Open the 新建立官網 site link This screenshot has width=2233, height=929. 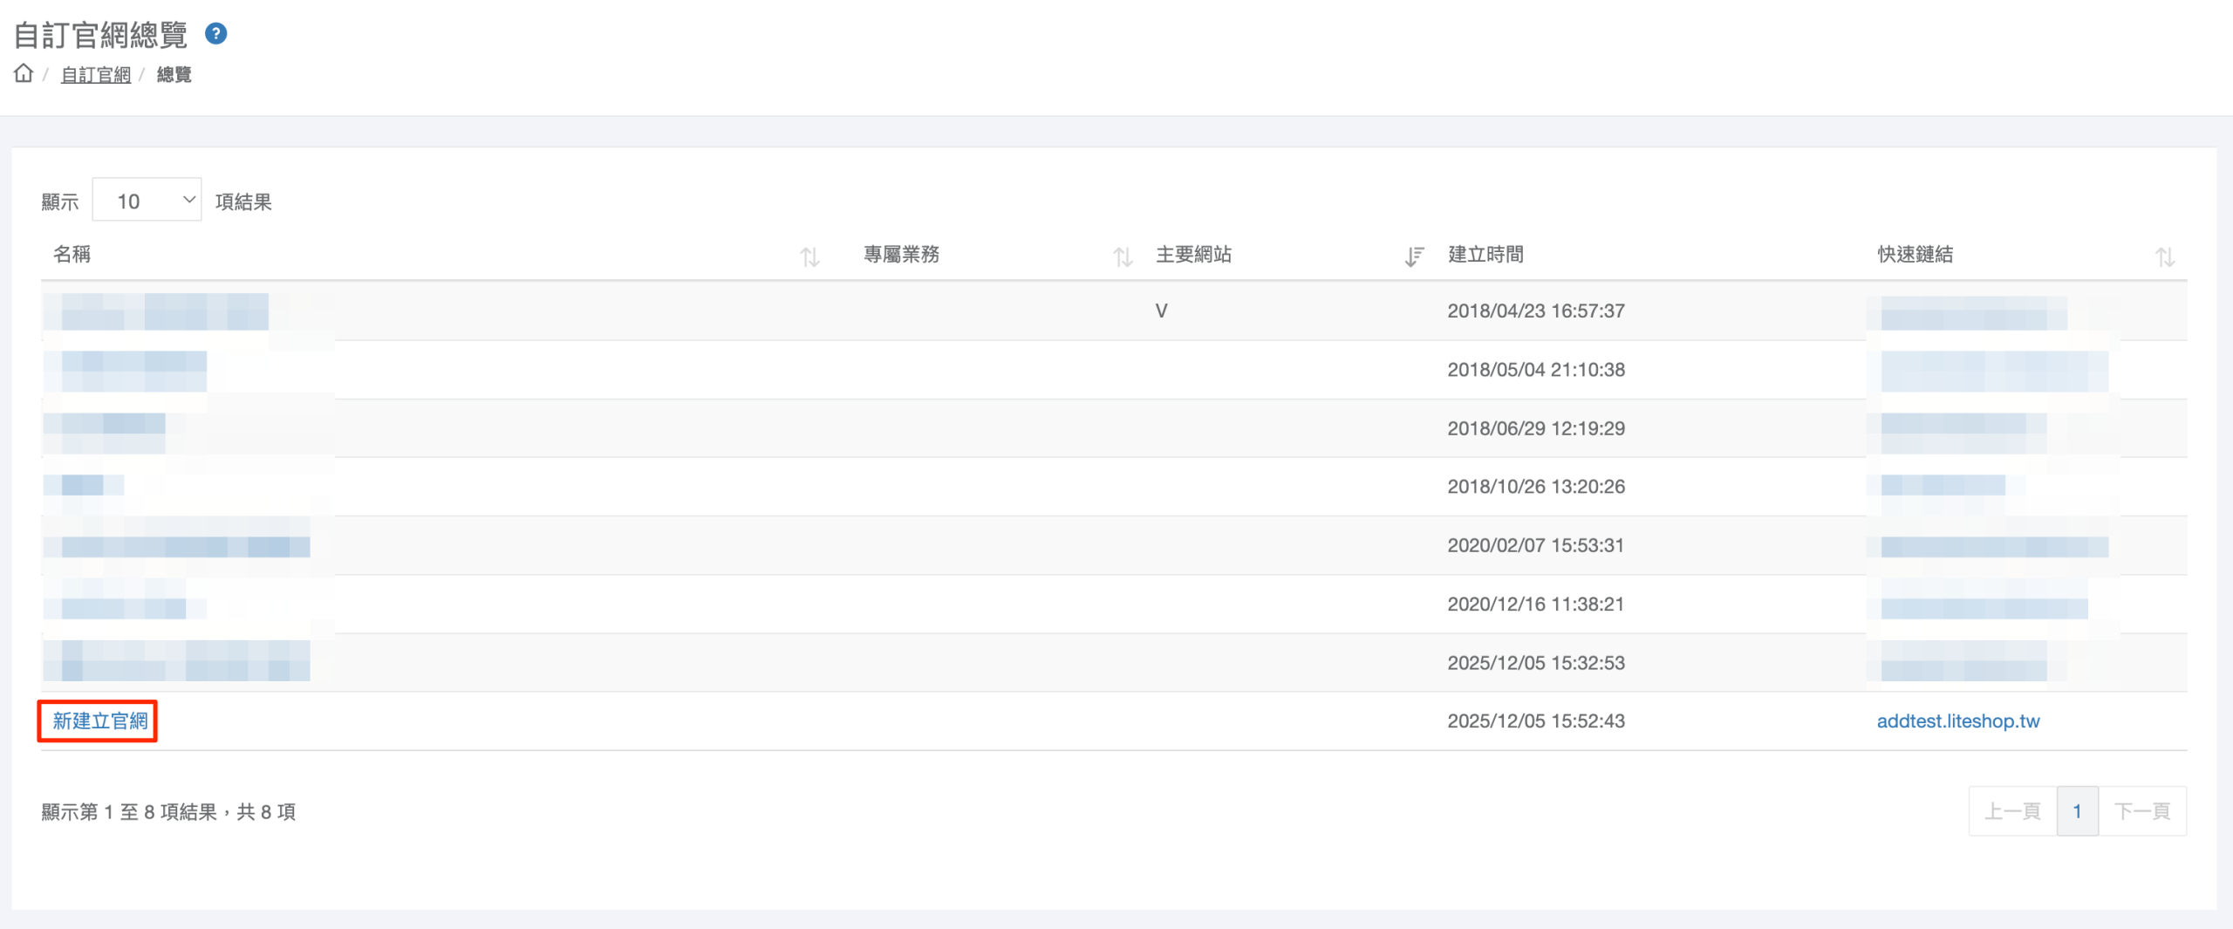click(99, 721)
